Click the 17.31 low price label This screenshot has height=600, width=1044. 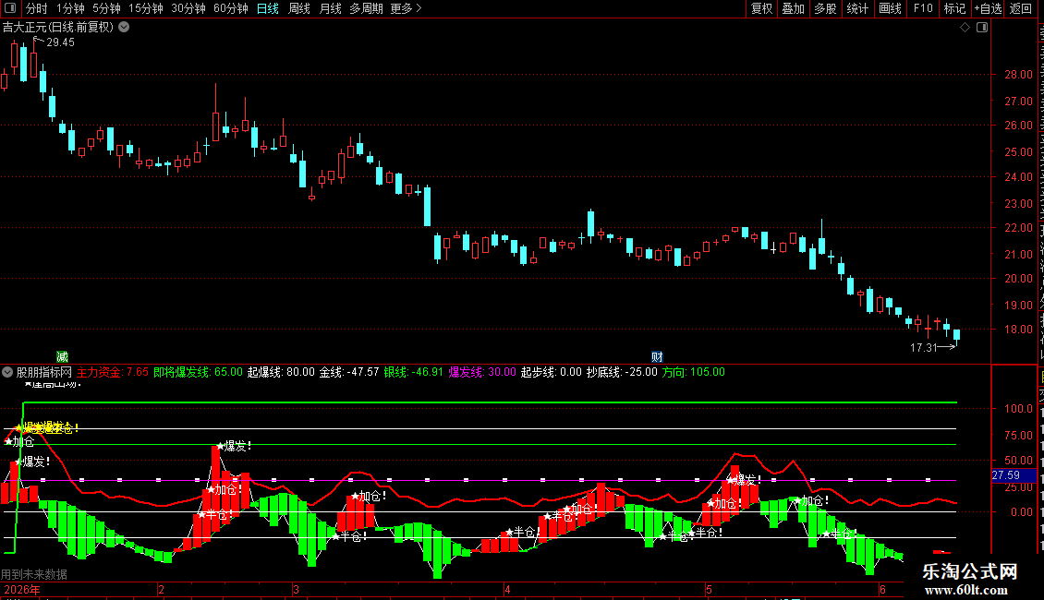click(x=924, y=347)
